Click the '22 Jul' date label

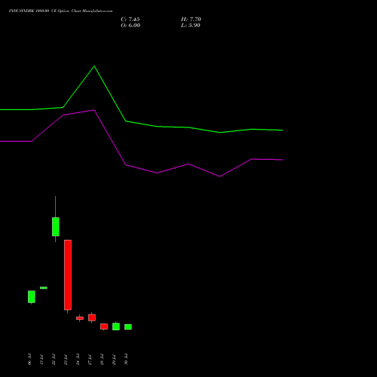pyautogui.click(x=54, y=359)
